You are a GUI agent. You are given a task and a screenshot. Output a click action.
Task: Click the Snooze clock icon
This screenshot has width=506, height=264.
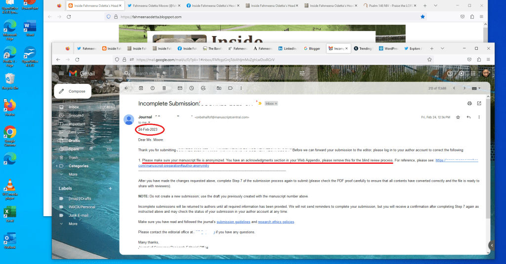click(191, 88)
